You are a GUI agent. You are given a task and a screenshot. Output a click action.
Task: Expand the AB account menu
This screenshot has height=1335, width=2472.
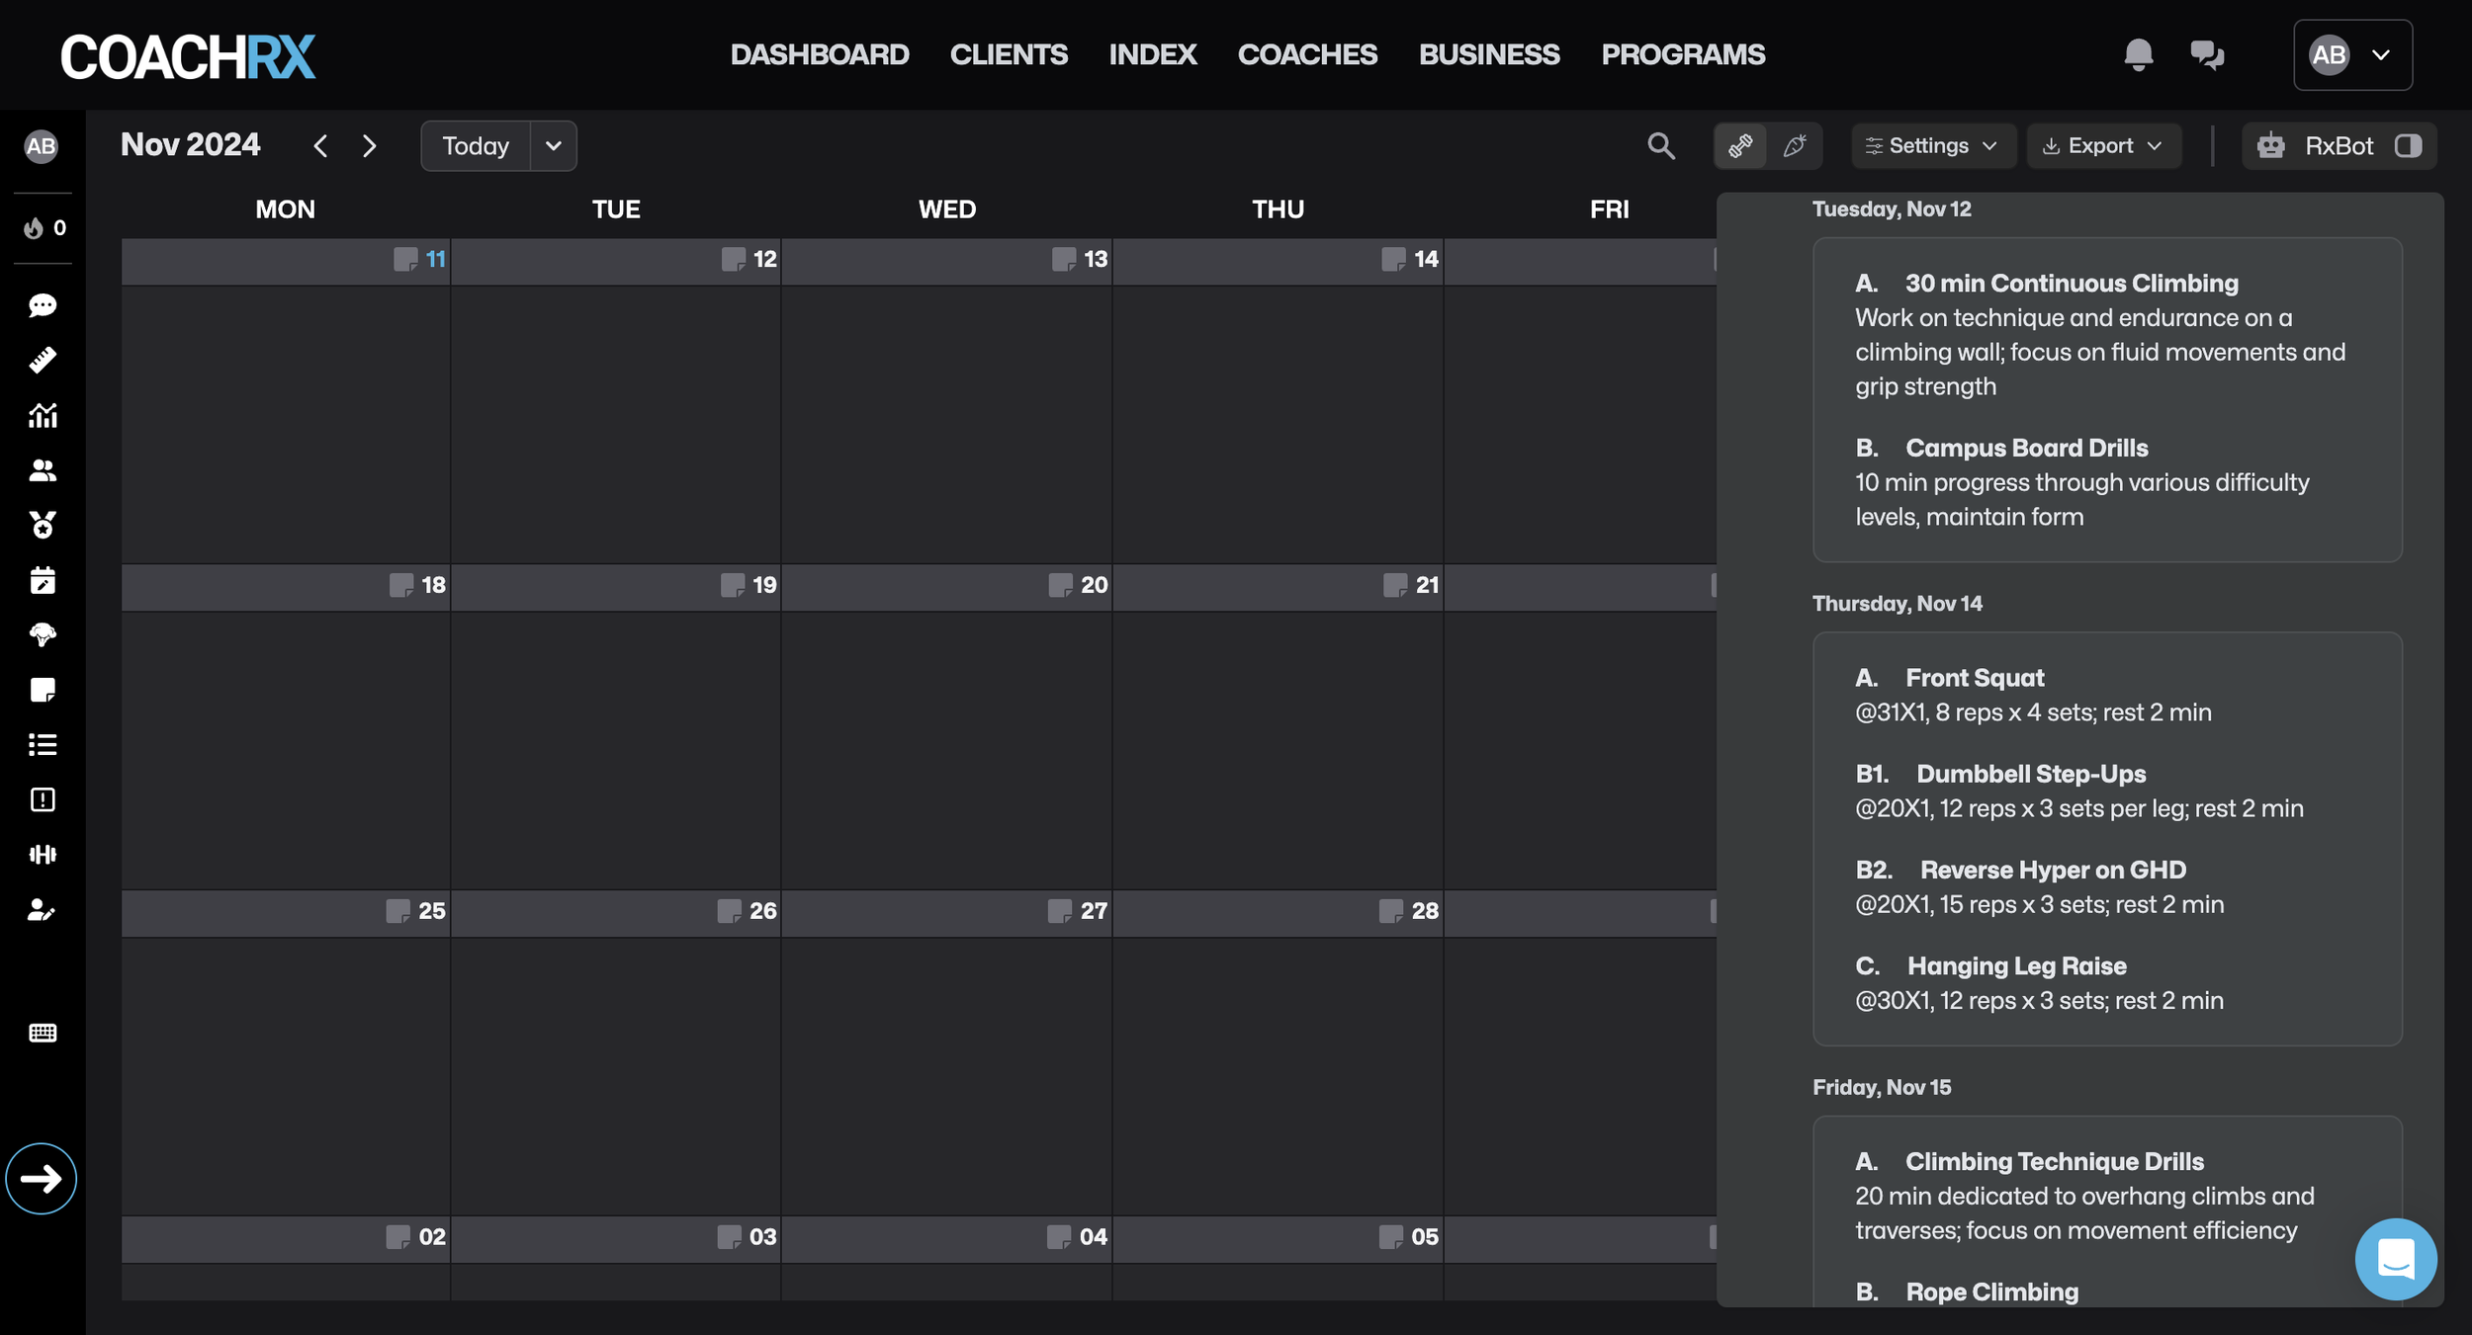pyautogui.click(x=2352, y=55)
